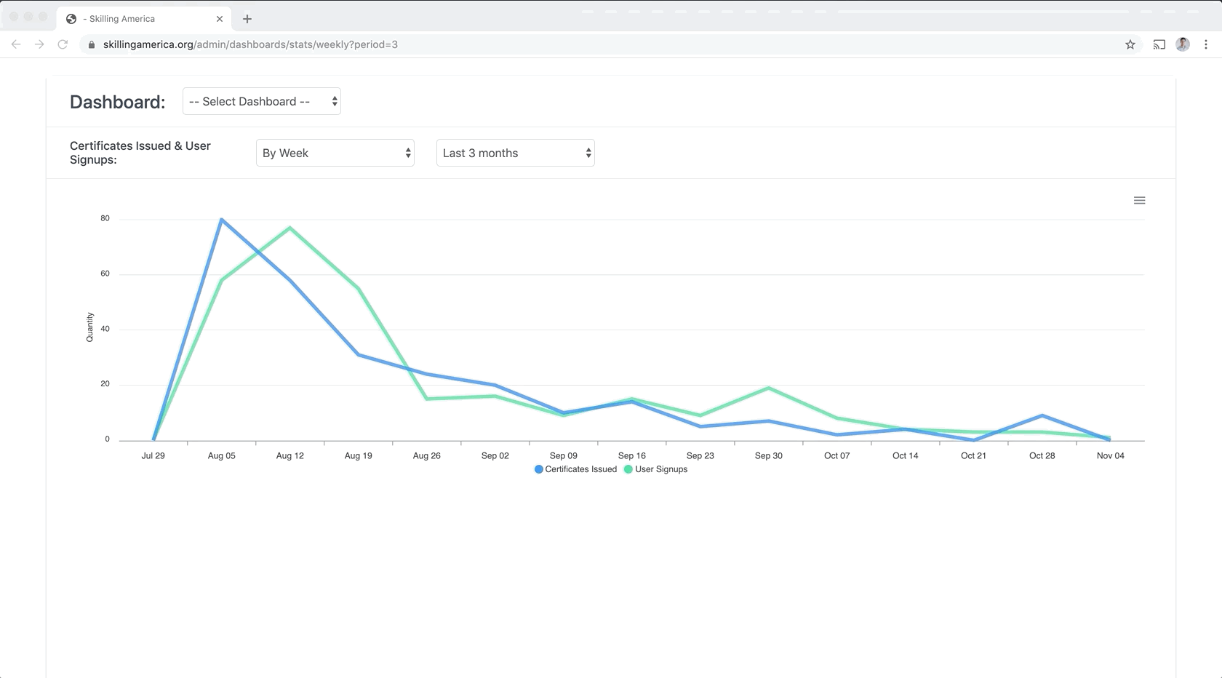Toggle User Signups series in legend

[656, 469]
